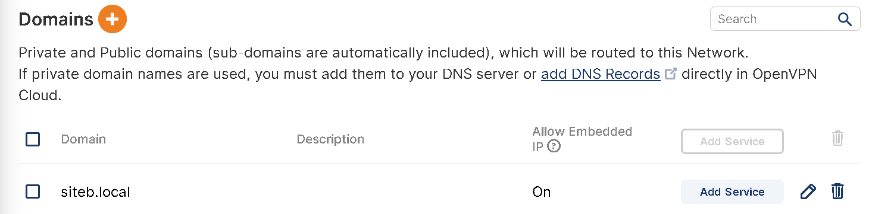Image resolution: width=872 pixels, height=214 pixels.
Task: Click the greyed trash icon in table header
Action: click(x=837, y=139)
